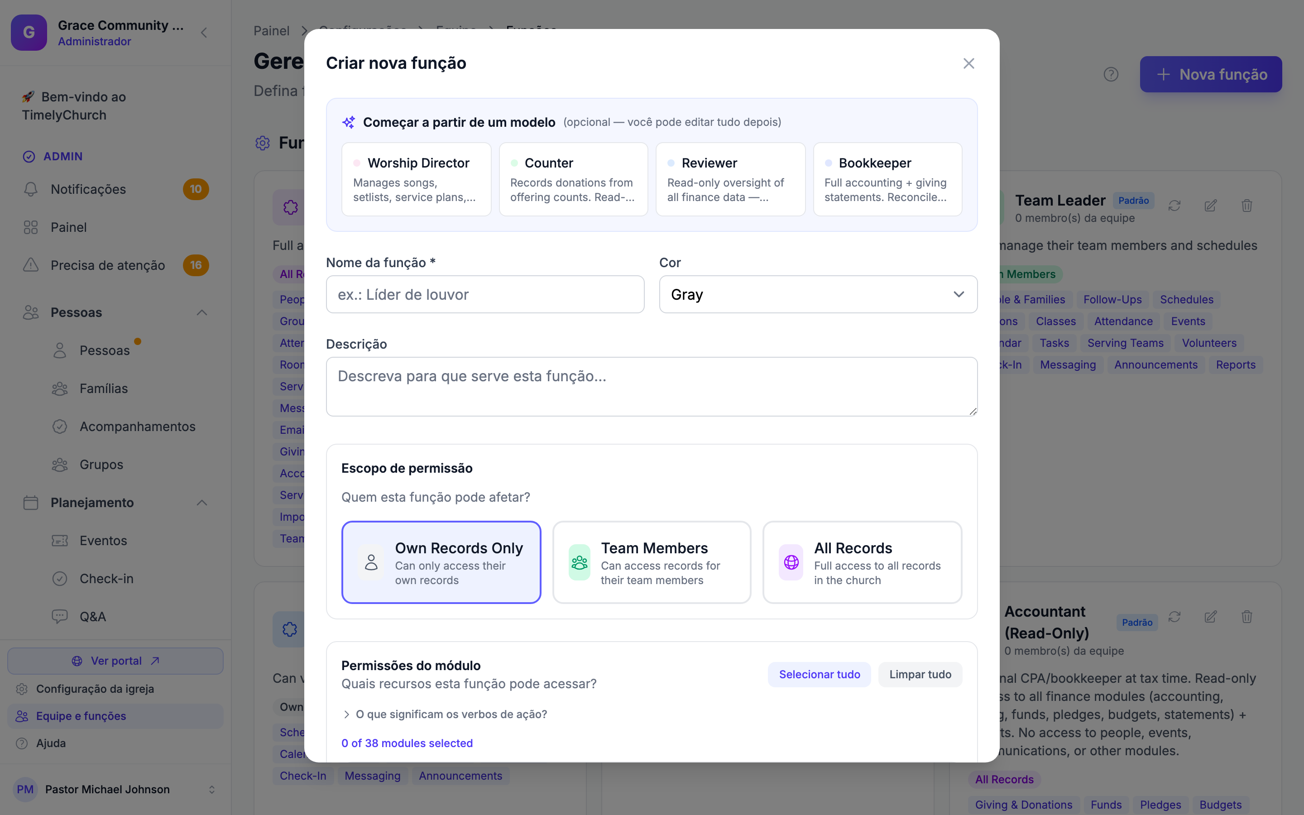Click the Painel grid icon
Screen dimensions: 1304x815
(x=31, y=227)
